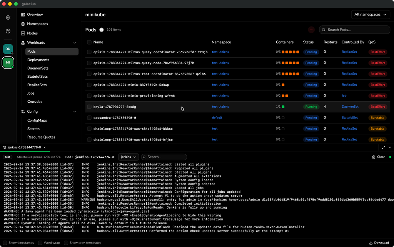The width and height of the screenshot is (394, 247).
Task: Click the Download icon in log footer
Action: [x=371, y=243]
